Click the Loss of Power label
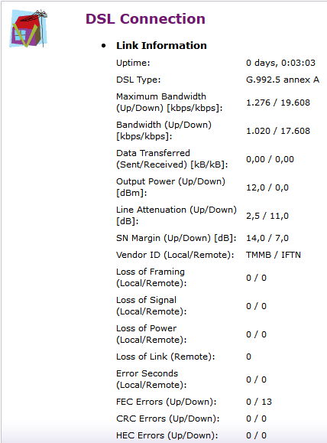 [151, 334]
